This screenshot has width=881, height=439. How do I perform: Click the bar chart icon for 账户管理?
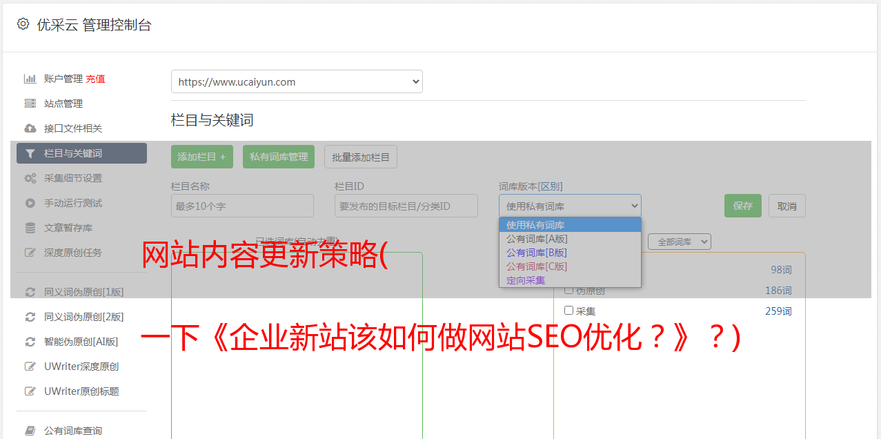(30, 79)
